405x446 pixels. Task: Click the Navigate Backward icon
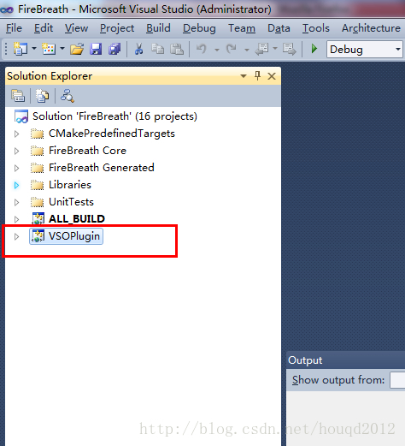click(262, 49)
